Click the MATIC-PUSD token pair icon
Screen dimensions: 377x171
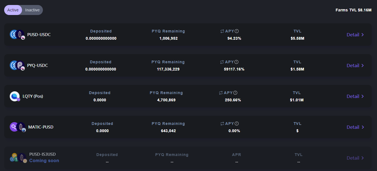click(x=18, y=127)
